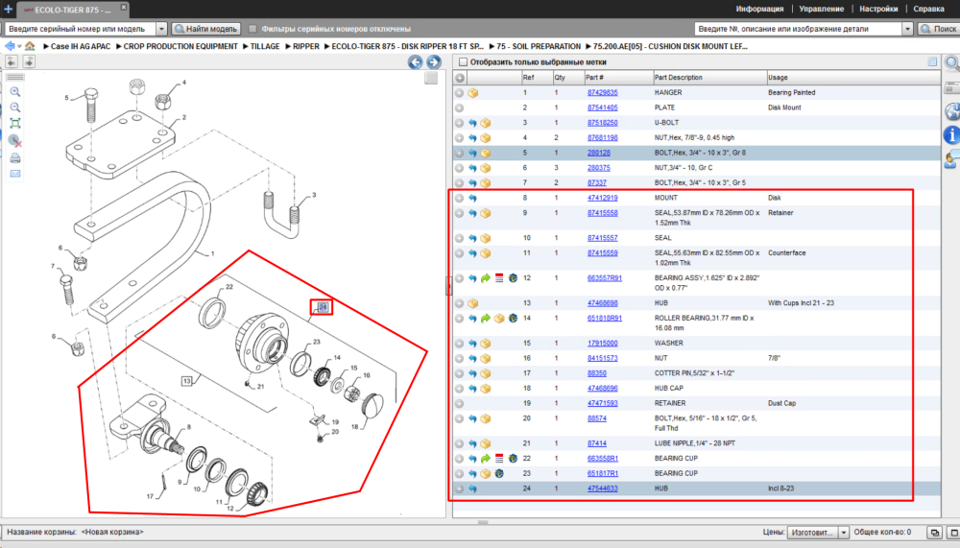
Task: Click blue replace arrow for U-BOLT row
Action: (472, 123)
